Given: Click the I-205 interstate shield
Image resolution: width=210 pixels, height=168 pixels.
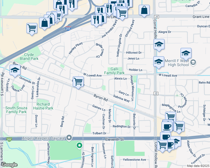Looking at the screenshot, I should click(68, 29).
